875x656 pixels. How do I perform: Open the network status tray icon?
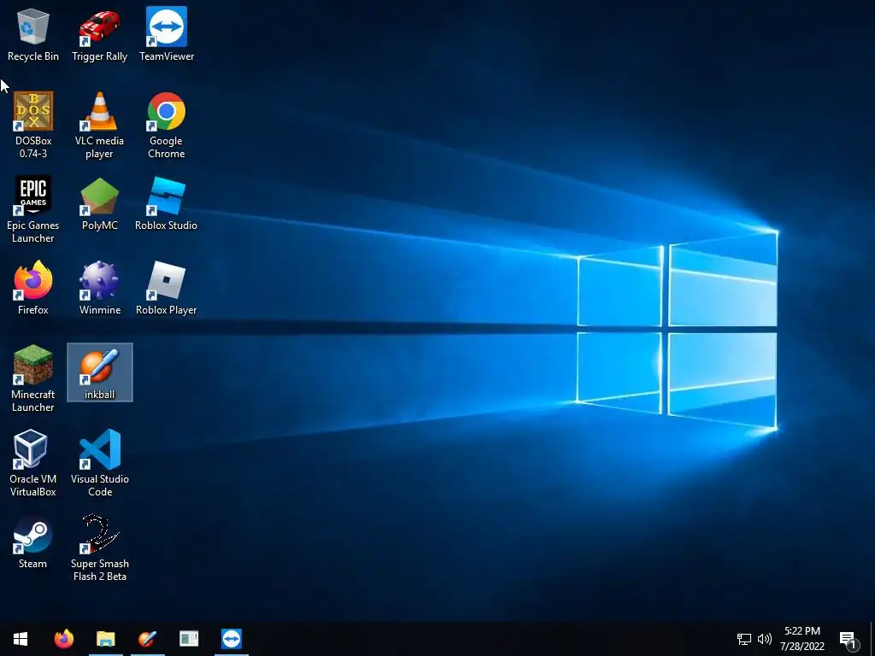pyautogui.click(x=744, y=639)
